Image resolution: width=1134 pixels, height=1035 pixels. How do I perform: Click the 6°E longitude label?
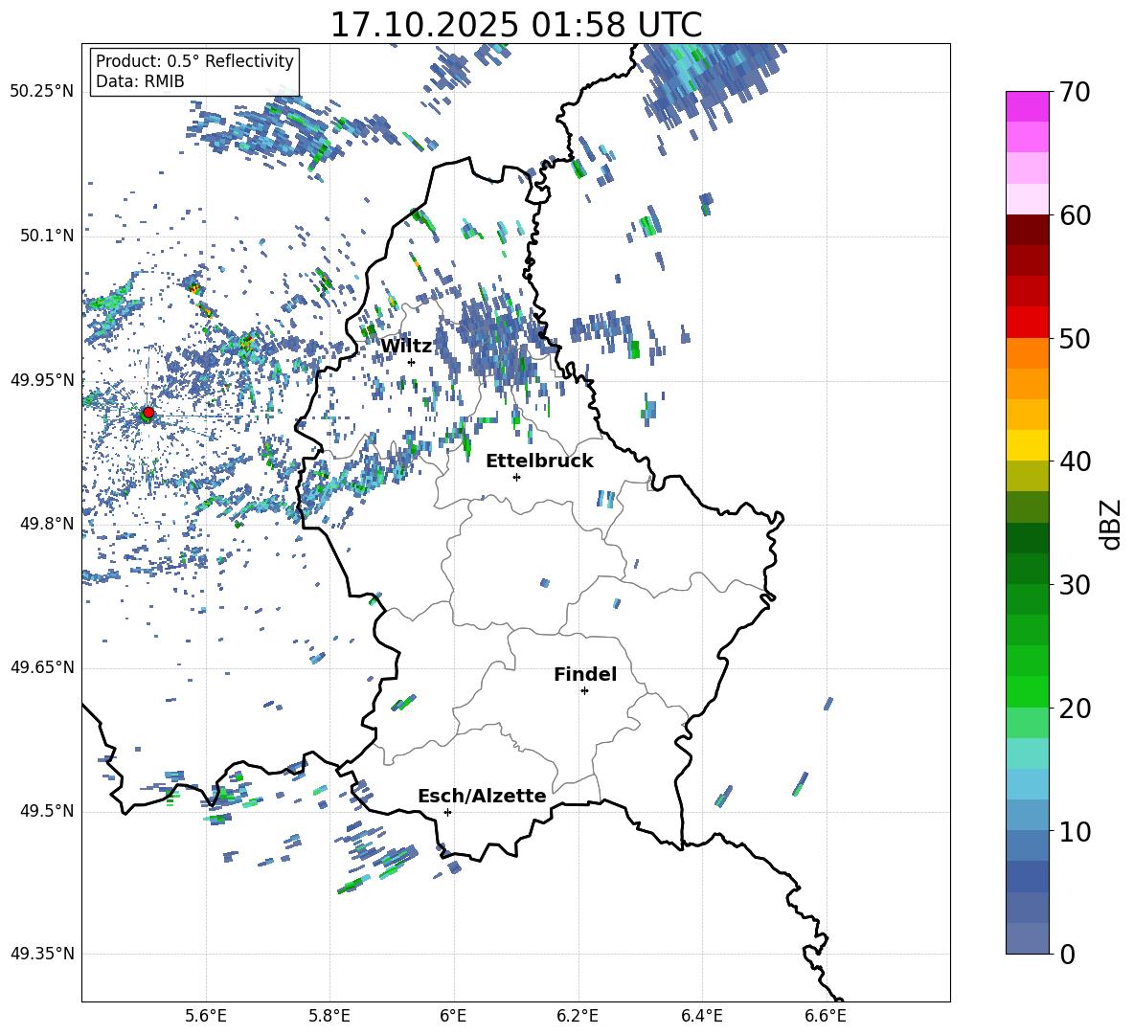[453, 1016]
